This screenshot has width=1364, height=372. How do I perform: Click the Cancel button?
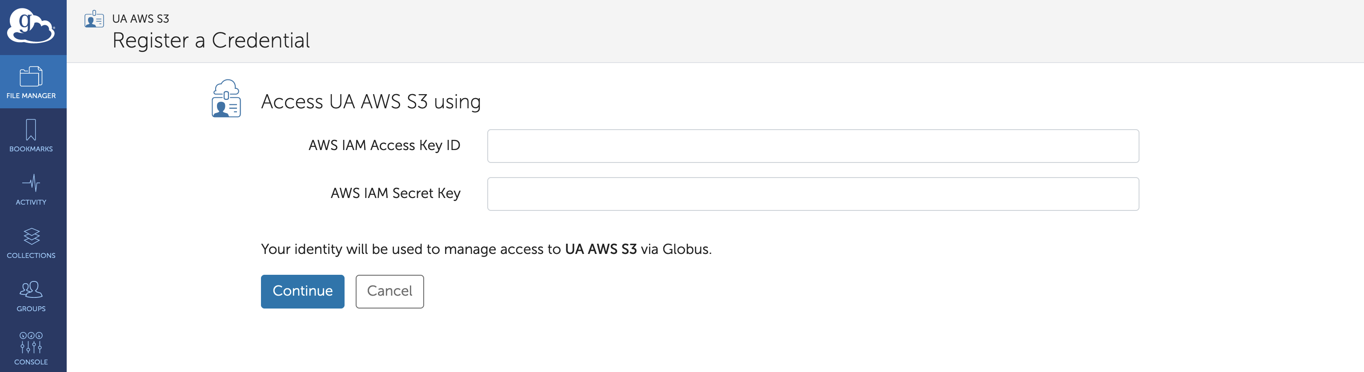click(389, 291)
